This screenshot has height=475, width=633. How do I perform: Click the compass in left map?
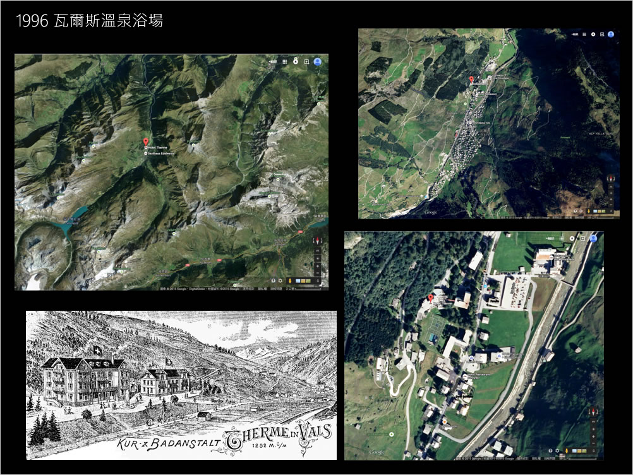click(x=317, y=240)
